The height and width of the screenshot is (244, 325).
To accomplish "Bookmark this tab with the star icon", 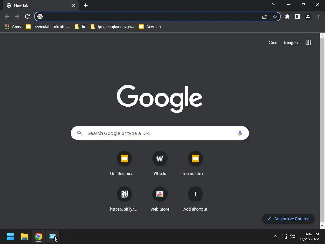I will (x=275, y=17).
